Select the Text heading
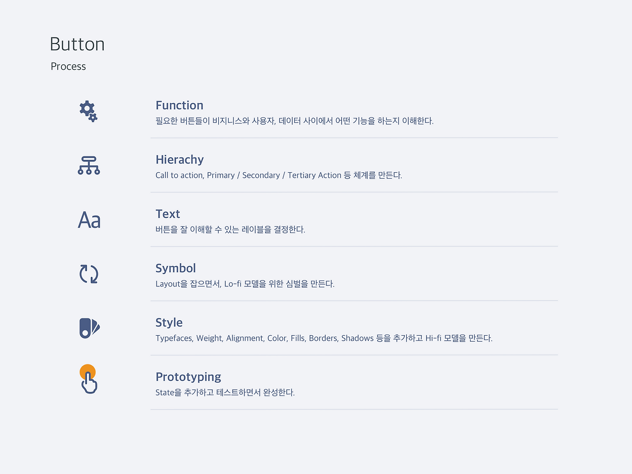This screenshot has height=474, width=632. [x=167, y=214]
